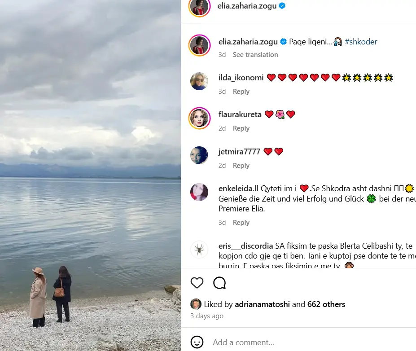Image resolution: width=416 pixels, height=351 pixels.
Task: Click the #shkoder hashtag
Action: click(361, 42)
